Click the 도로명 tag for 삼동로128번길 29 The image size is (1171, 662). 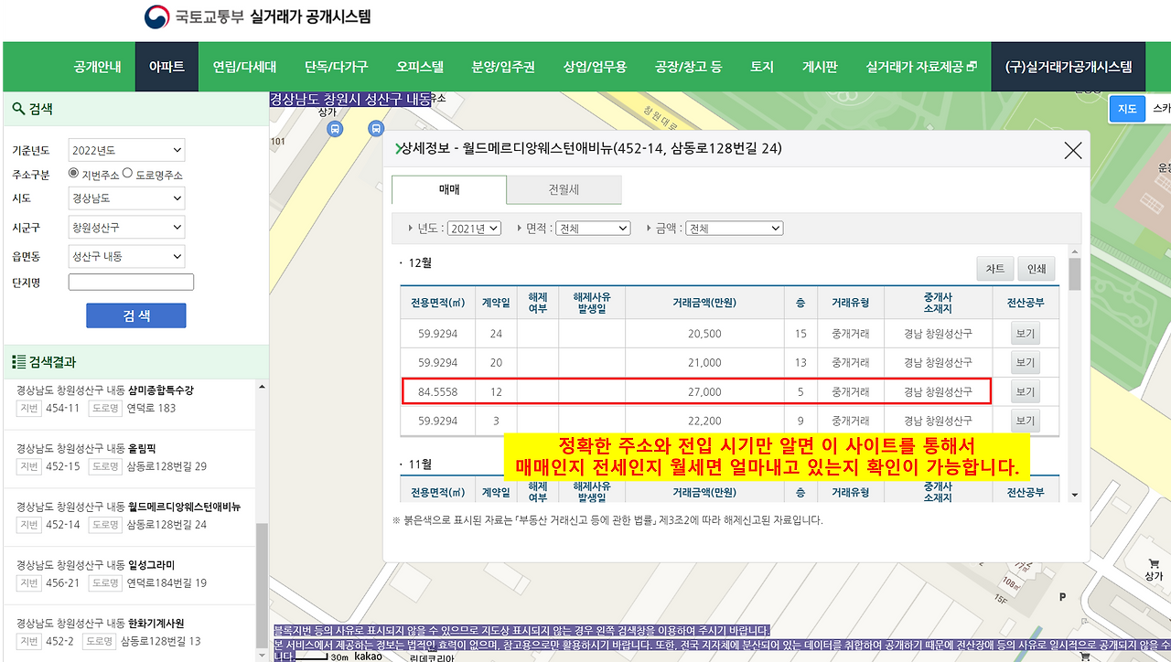tap(105, 466)
